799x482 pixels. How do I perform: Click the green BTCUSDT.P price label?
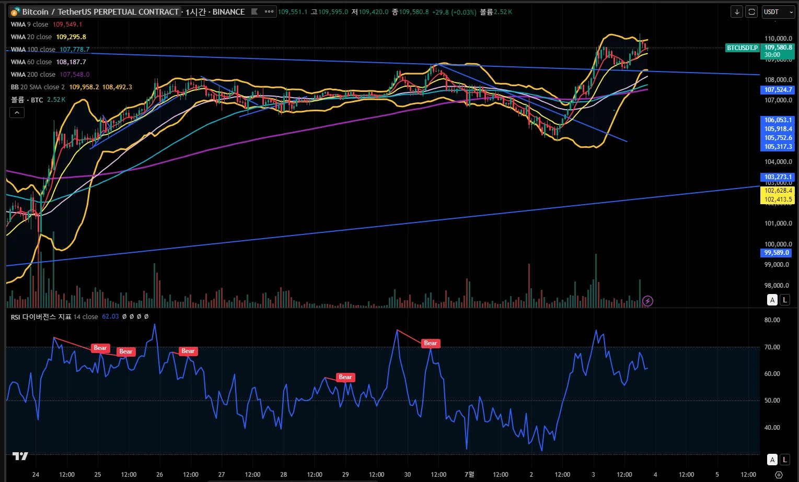pyautogui.click(x=742, y=48)
